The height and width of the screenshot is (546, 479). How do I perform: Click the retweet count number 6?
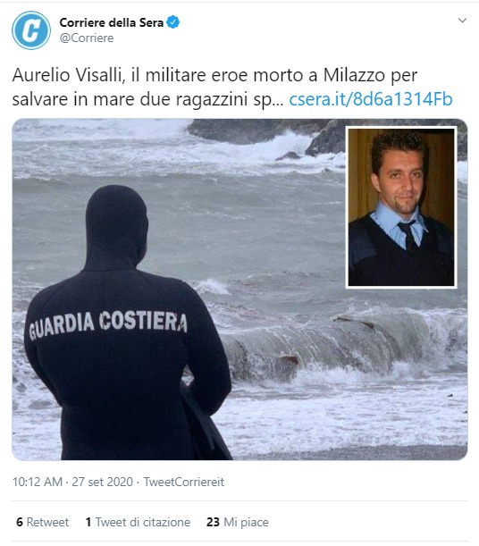point(20,522)
